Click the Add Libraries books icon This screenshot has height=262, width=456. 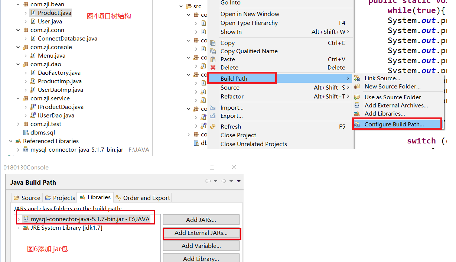[357, 114]
